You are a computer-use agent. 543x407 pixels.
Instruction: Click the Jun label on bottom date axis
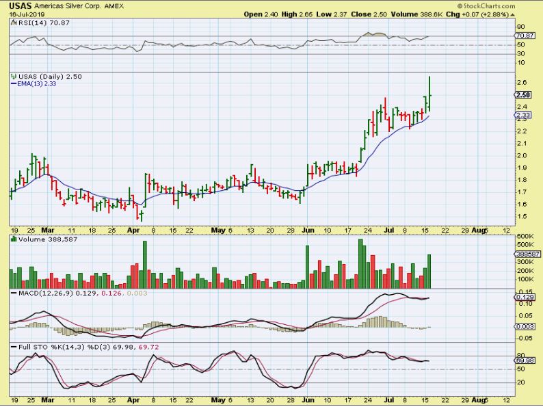308,399
